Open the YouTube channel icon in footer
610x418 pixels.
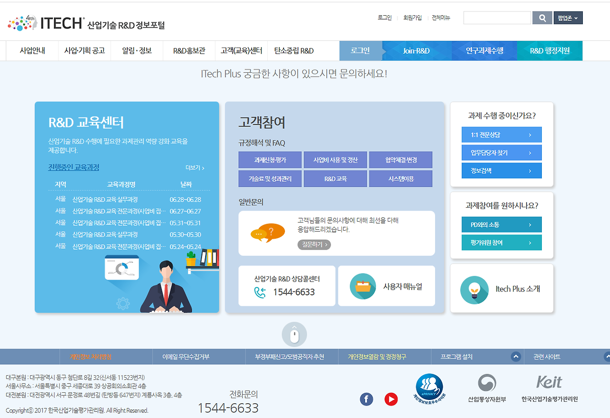click(x=391, y=399)
